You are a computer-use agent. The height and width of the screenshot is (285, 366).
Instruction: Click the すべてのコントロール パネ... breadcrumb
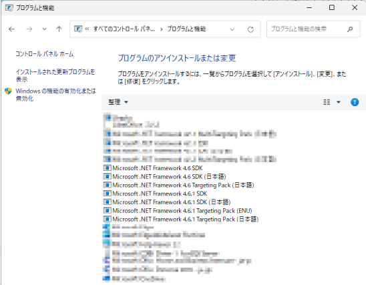coord(124,29)
